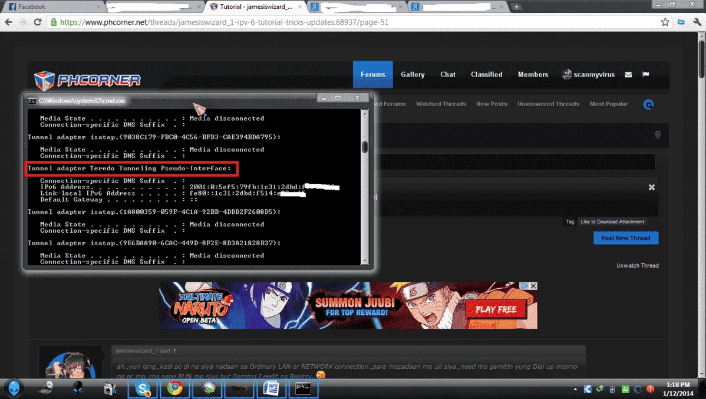Open the laptop gear taskbar icon
Image resolution: width=706 pixels, height=399 pixels.
tap(46, 388)
